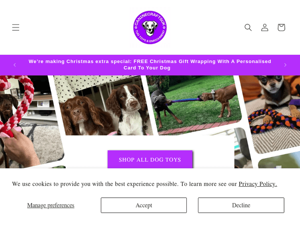Click the partially visible bottom-right photo
Screen dimensions: 300x225
[x=279, y=160]
